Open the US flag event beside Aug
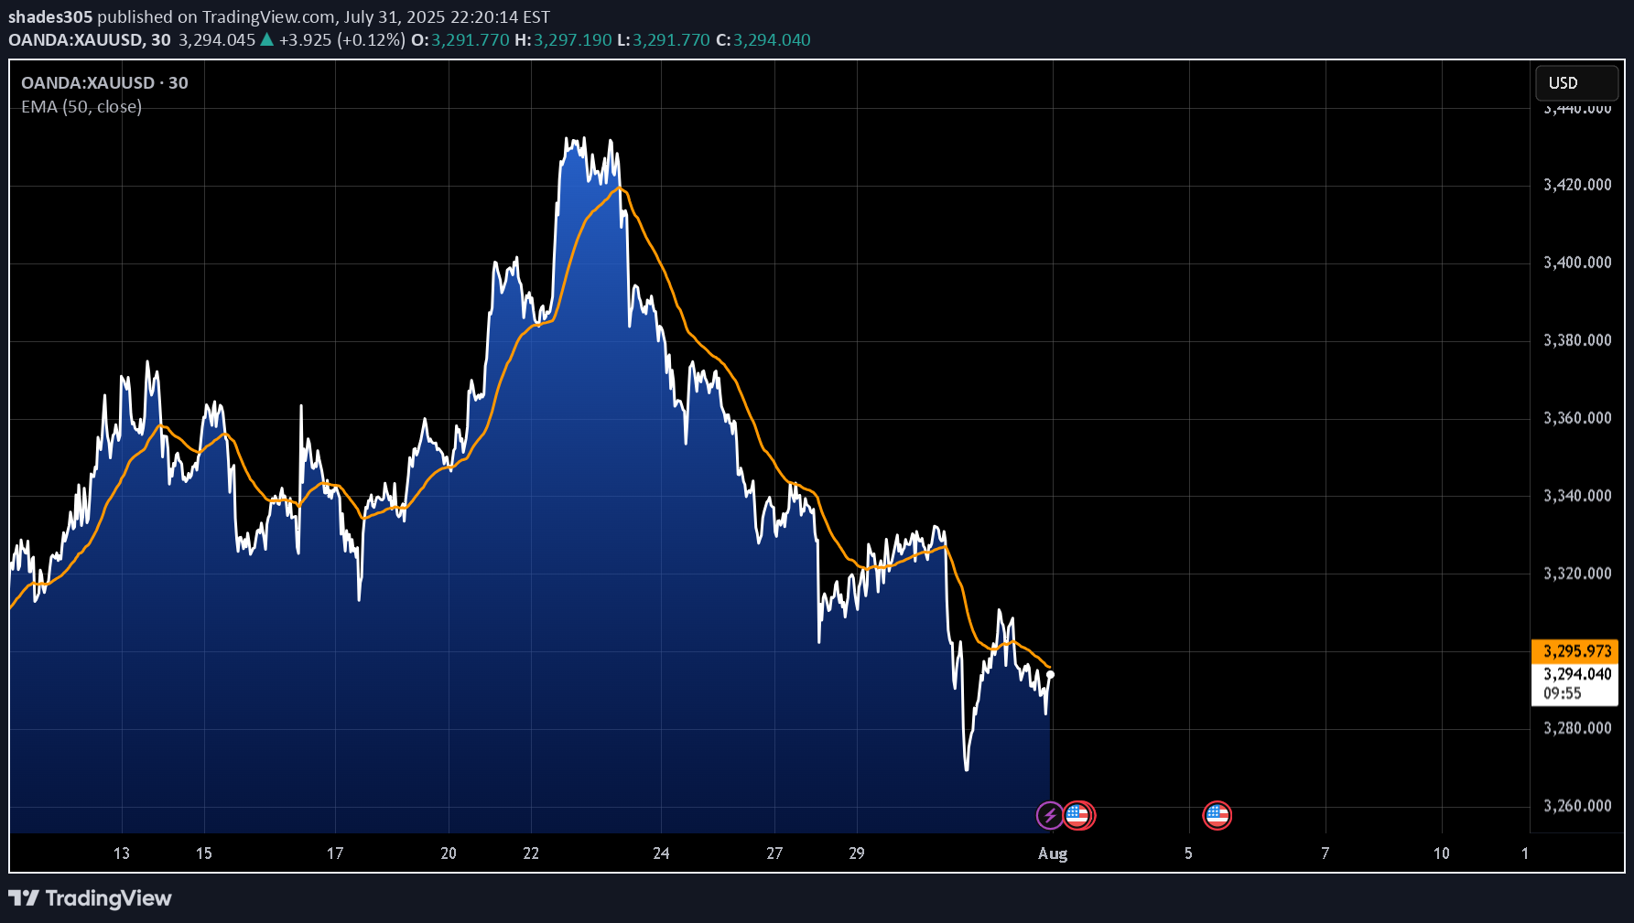The image size is (1634, 923). pos(1078,815)
